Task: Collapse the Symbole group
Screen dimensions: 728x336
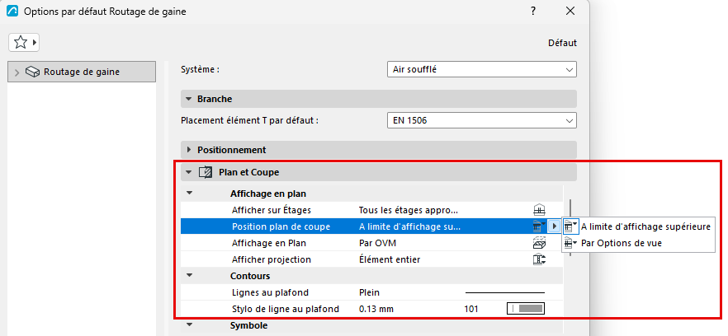Action: tap(189, 325)
